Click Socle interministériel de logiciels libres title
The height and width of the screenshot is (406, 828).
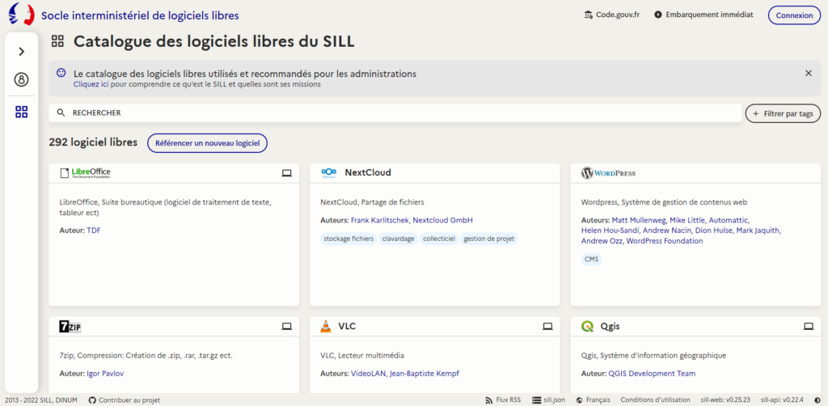tap(140, 15)
